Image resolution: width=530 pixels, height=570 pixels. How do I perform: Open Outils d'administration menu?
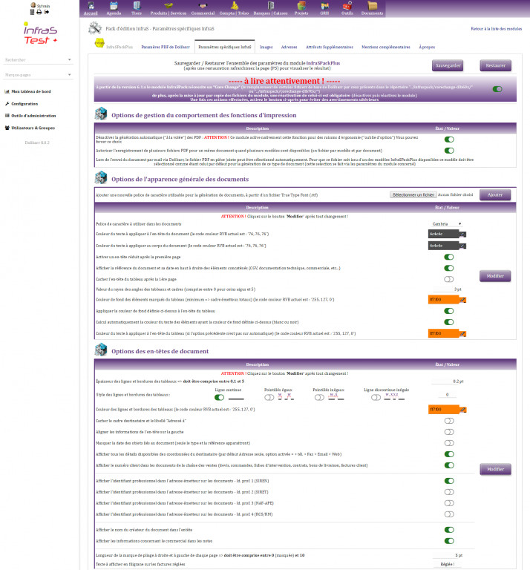[30, 116]
